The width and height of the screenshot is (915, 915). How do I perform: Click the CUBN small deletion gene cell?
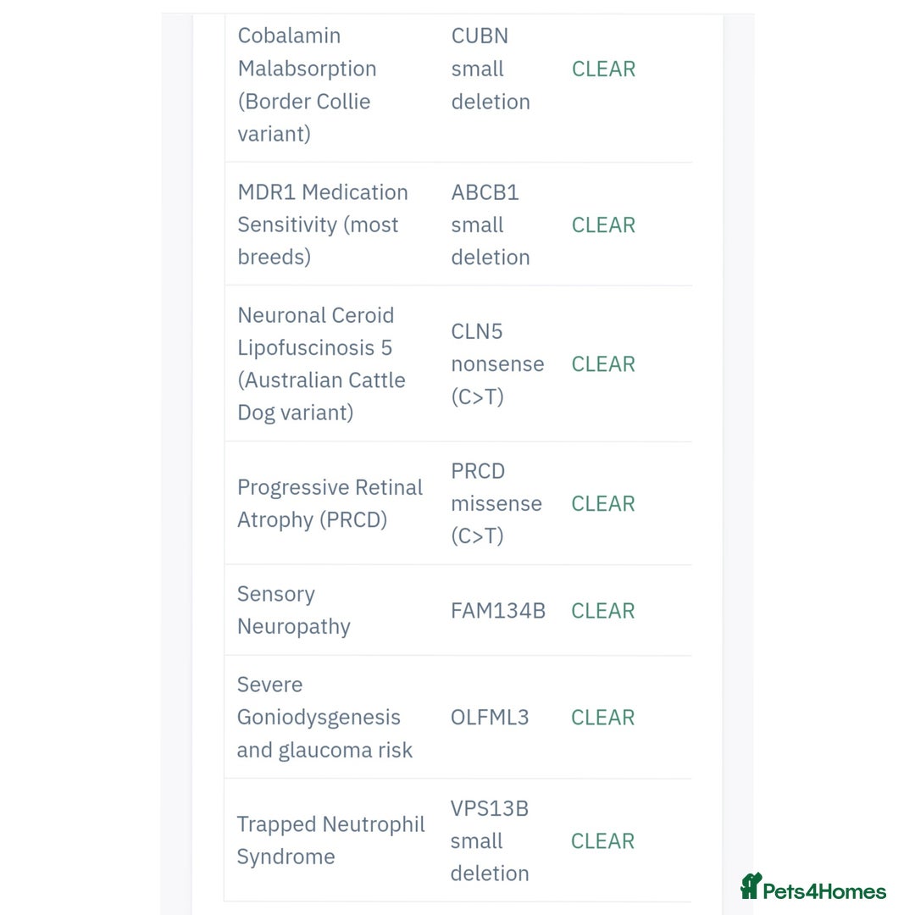(x=491, y=69)
